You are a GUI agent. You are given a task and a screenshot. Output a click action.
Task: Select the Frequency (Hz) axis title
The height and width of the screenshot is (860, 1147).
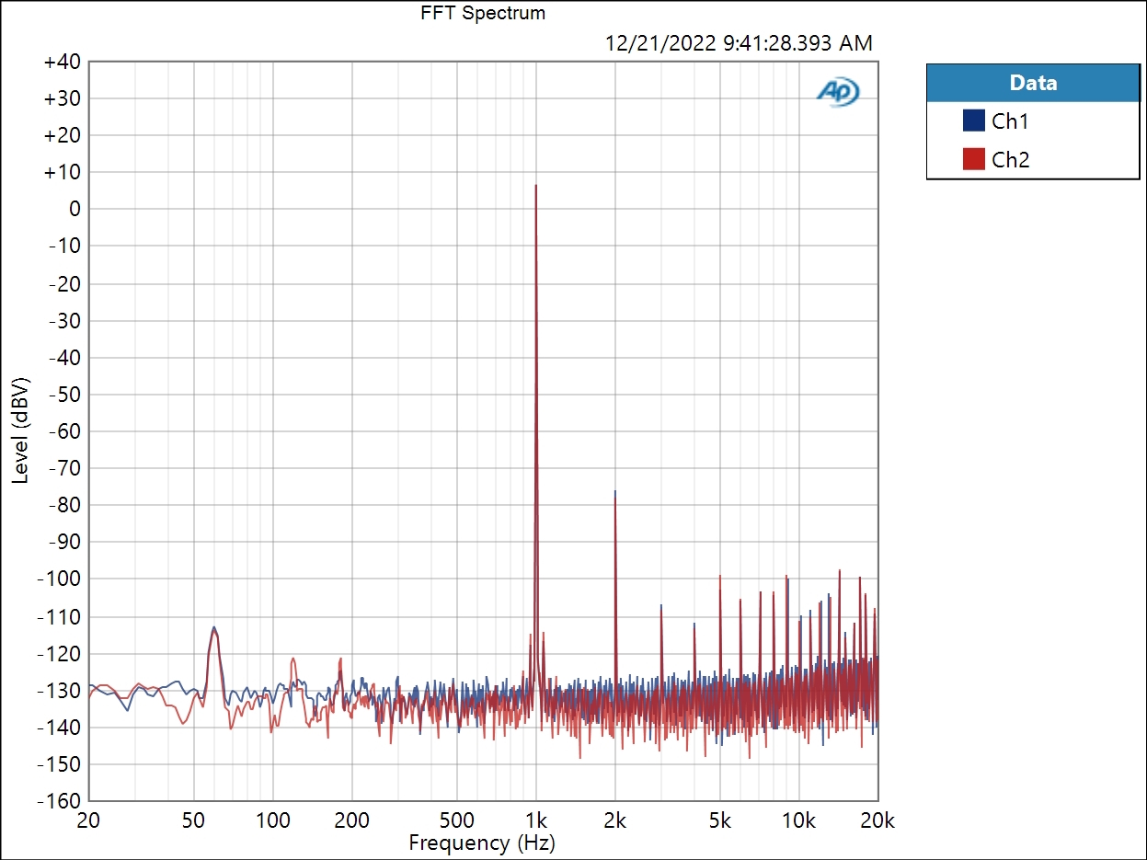(x=482, y=842)
